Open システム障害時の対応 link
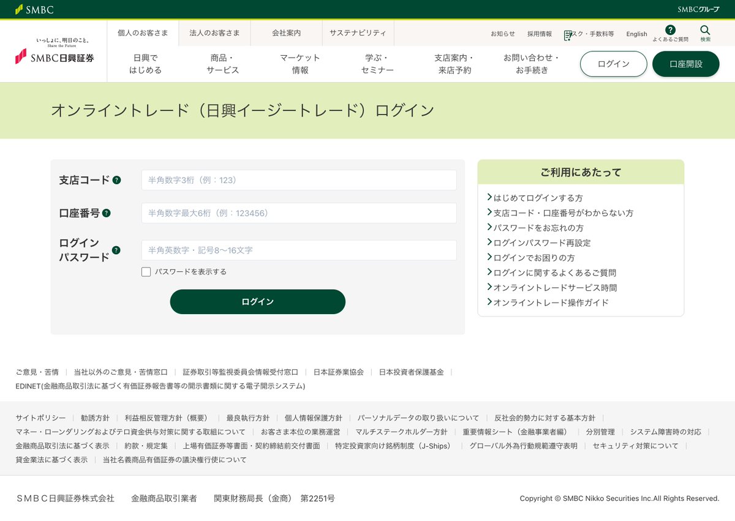This screenshot has width=735, height=521. (666, 432)
